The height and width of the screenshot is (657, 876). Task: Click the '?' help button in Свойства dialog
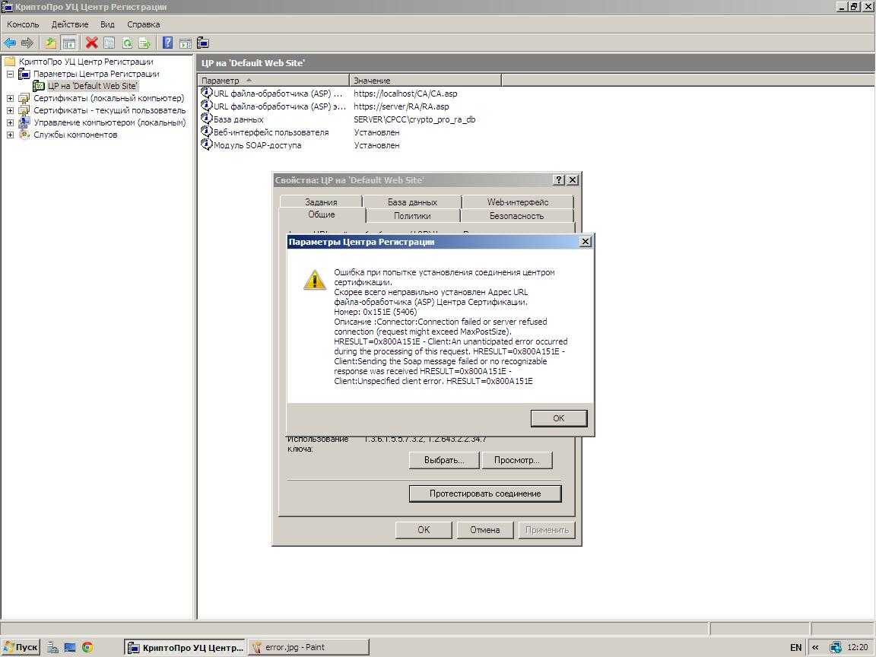(559, 180)
